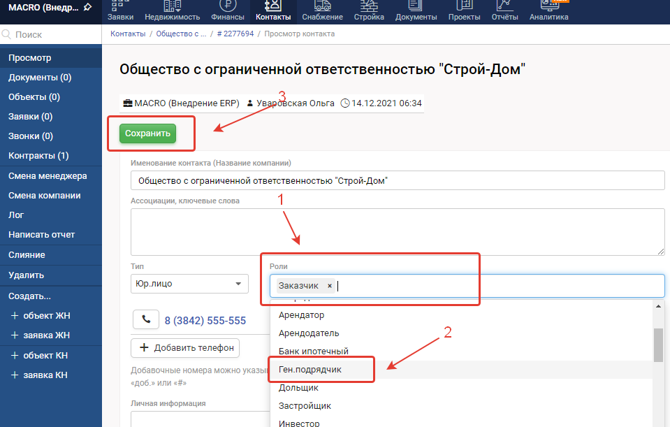Click the phone icon button beside number
Image resolution: width=670 pixels, height=427 pixels.
[146, 320]
